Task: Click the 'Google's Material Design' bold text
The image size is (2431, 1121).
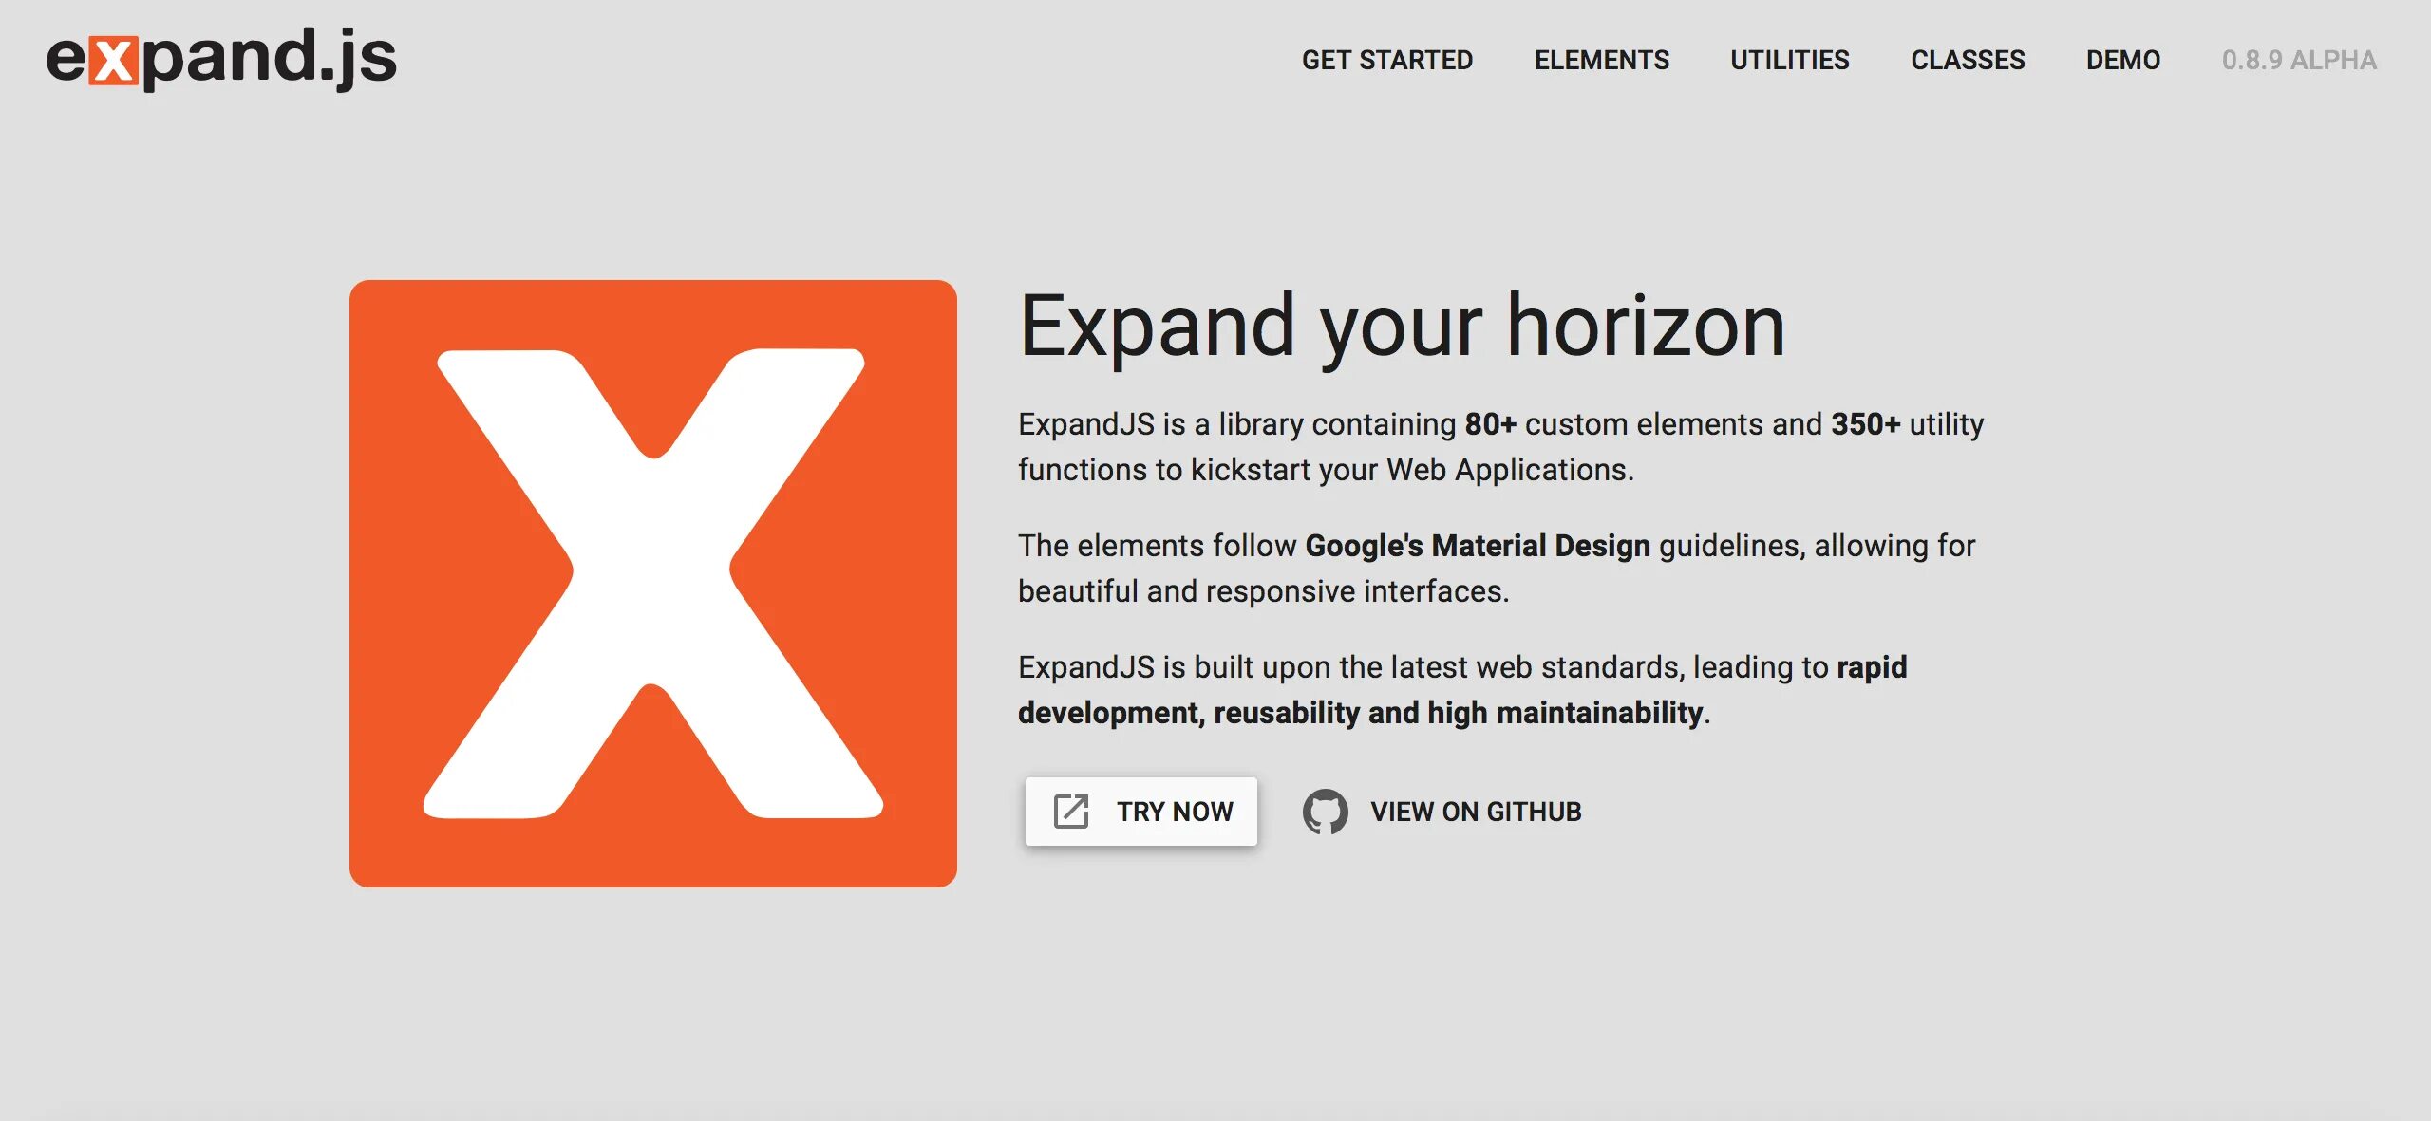Action: [1478, 546]
